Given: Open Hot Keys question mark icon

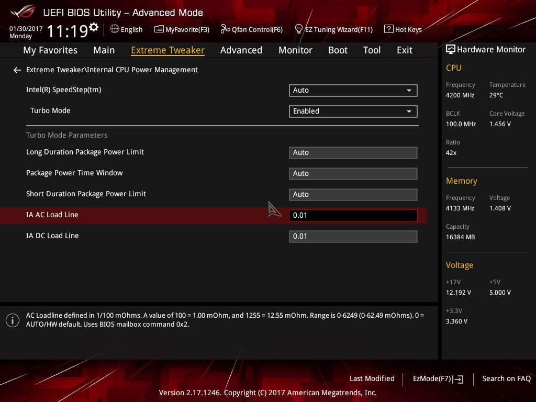Looking at the screenshot, I should (389, 29).
